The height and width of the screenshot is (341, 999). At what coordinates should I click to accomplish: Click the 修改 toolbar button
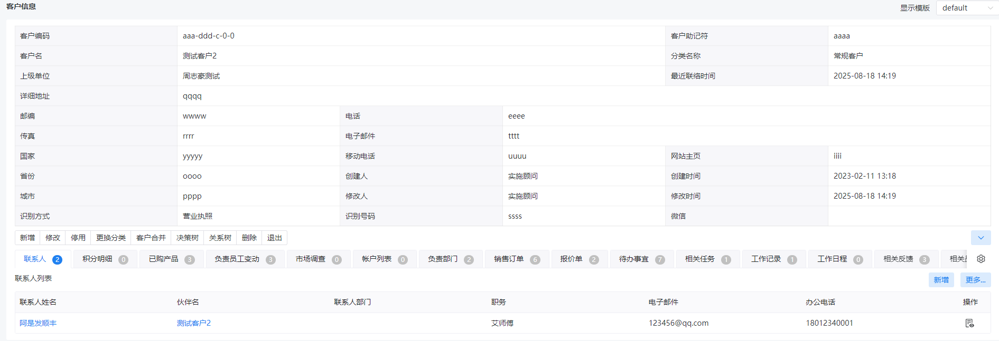click(53, 238)
